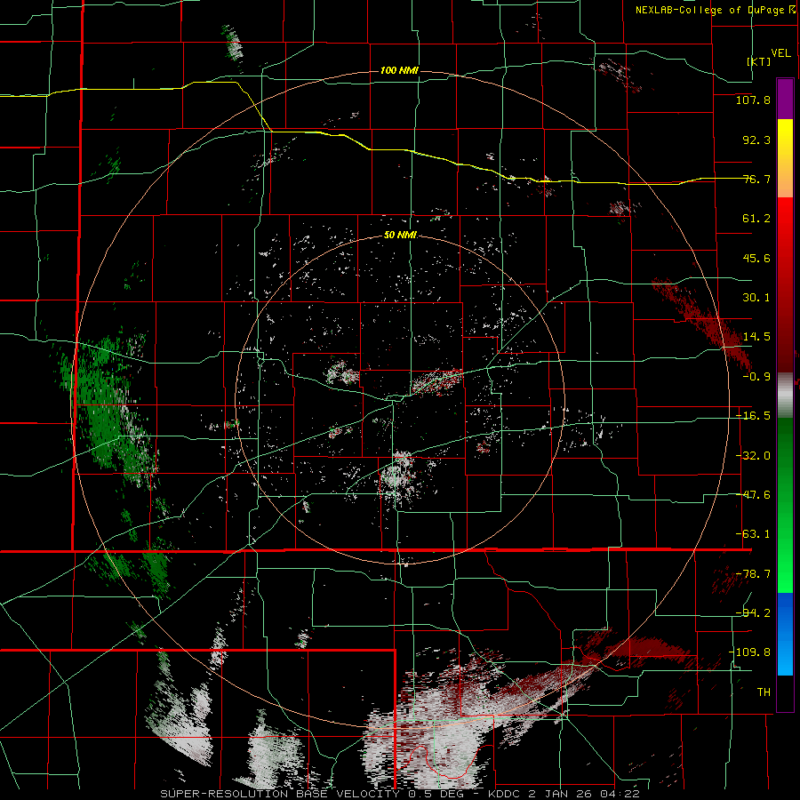The height and width of the screenshot is (800, 800).
Task: Click the [KT] units label
Action: (758, 61)
